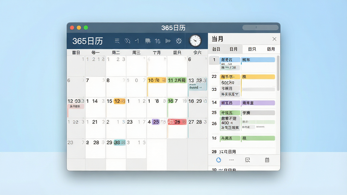Click the analog clock icon
This screenshot has width=347, height=195.
point(195,41)
